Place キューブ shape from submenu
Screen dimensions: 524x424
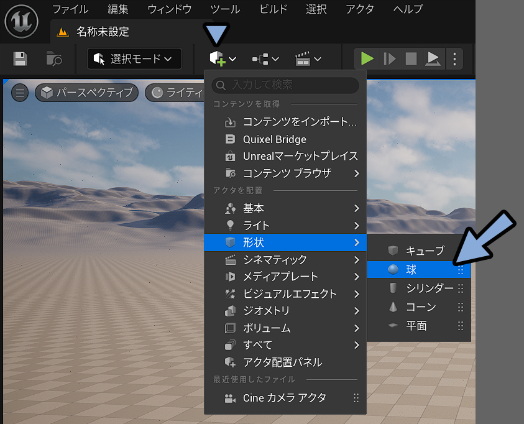(x=419, y=251)
